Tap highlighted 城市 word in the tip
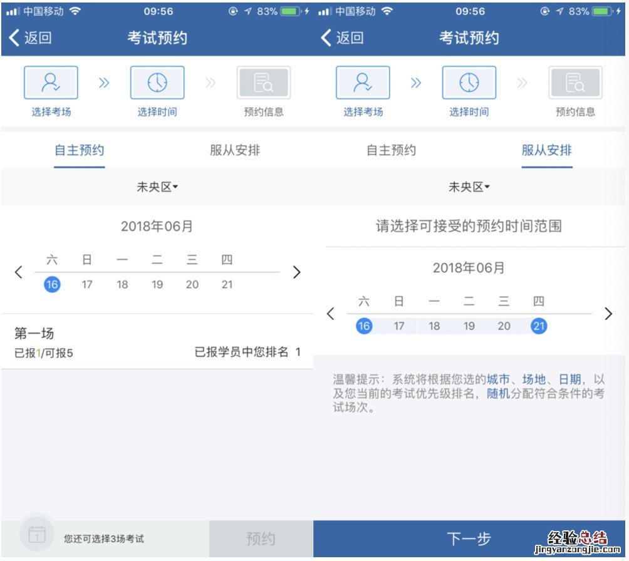This screenshot has width=629, height=561. 498,379
